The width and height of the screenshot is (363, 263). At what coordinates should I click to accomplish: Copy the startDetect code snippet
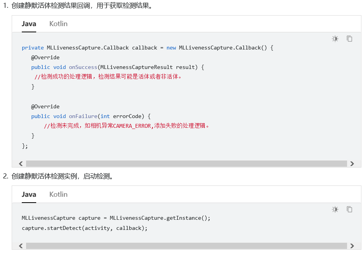349,210
